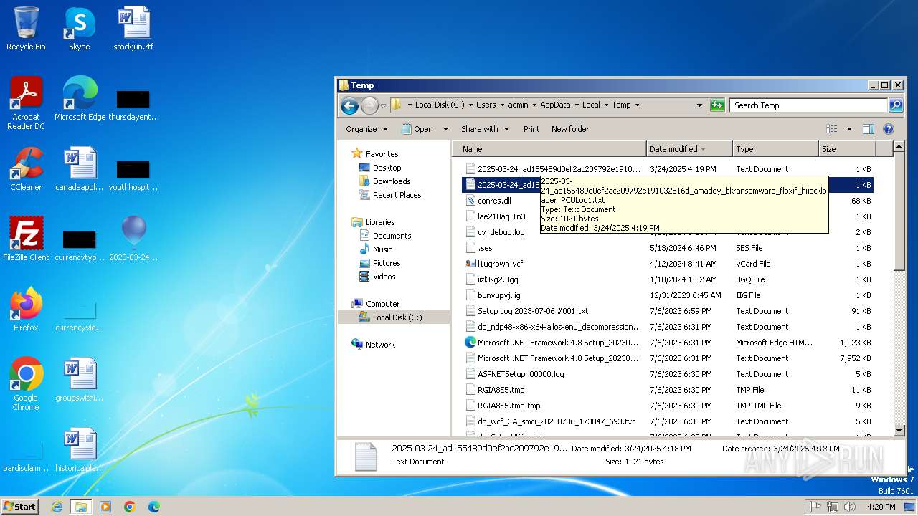This screenshot has width=918, height=516.
Task: Click the scrollbar down arrow
Action: pyautogui.click(x=899, y=430)
